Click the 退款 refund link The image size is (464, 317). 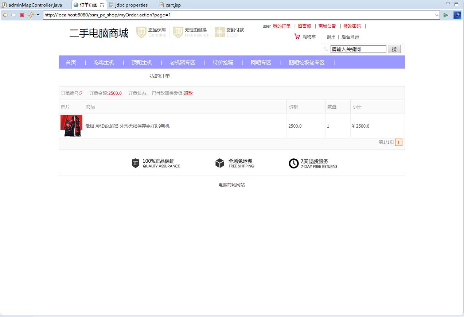(188, 93)
